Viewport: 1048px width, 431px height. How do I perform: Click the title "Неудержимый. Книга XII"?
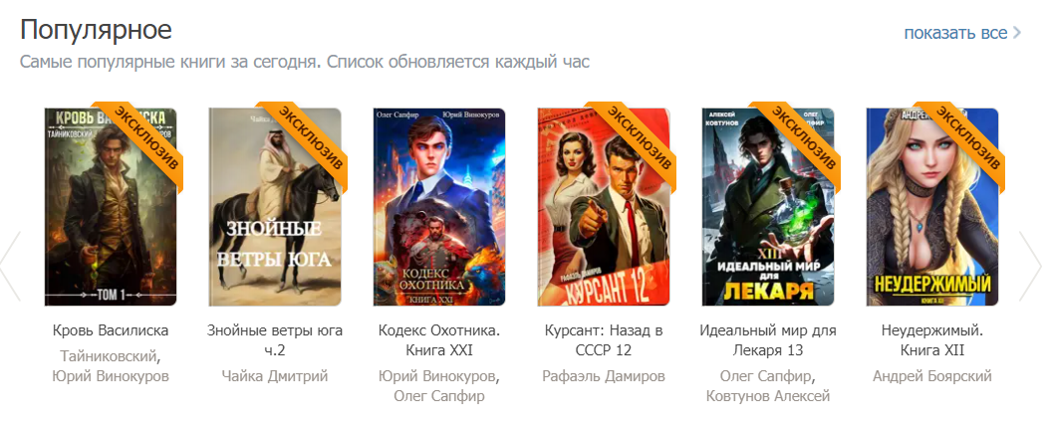click(932, 340)
